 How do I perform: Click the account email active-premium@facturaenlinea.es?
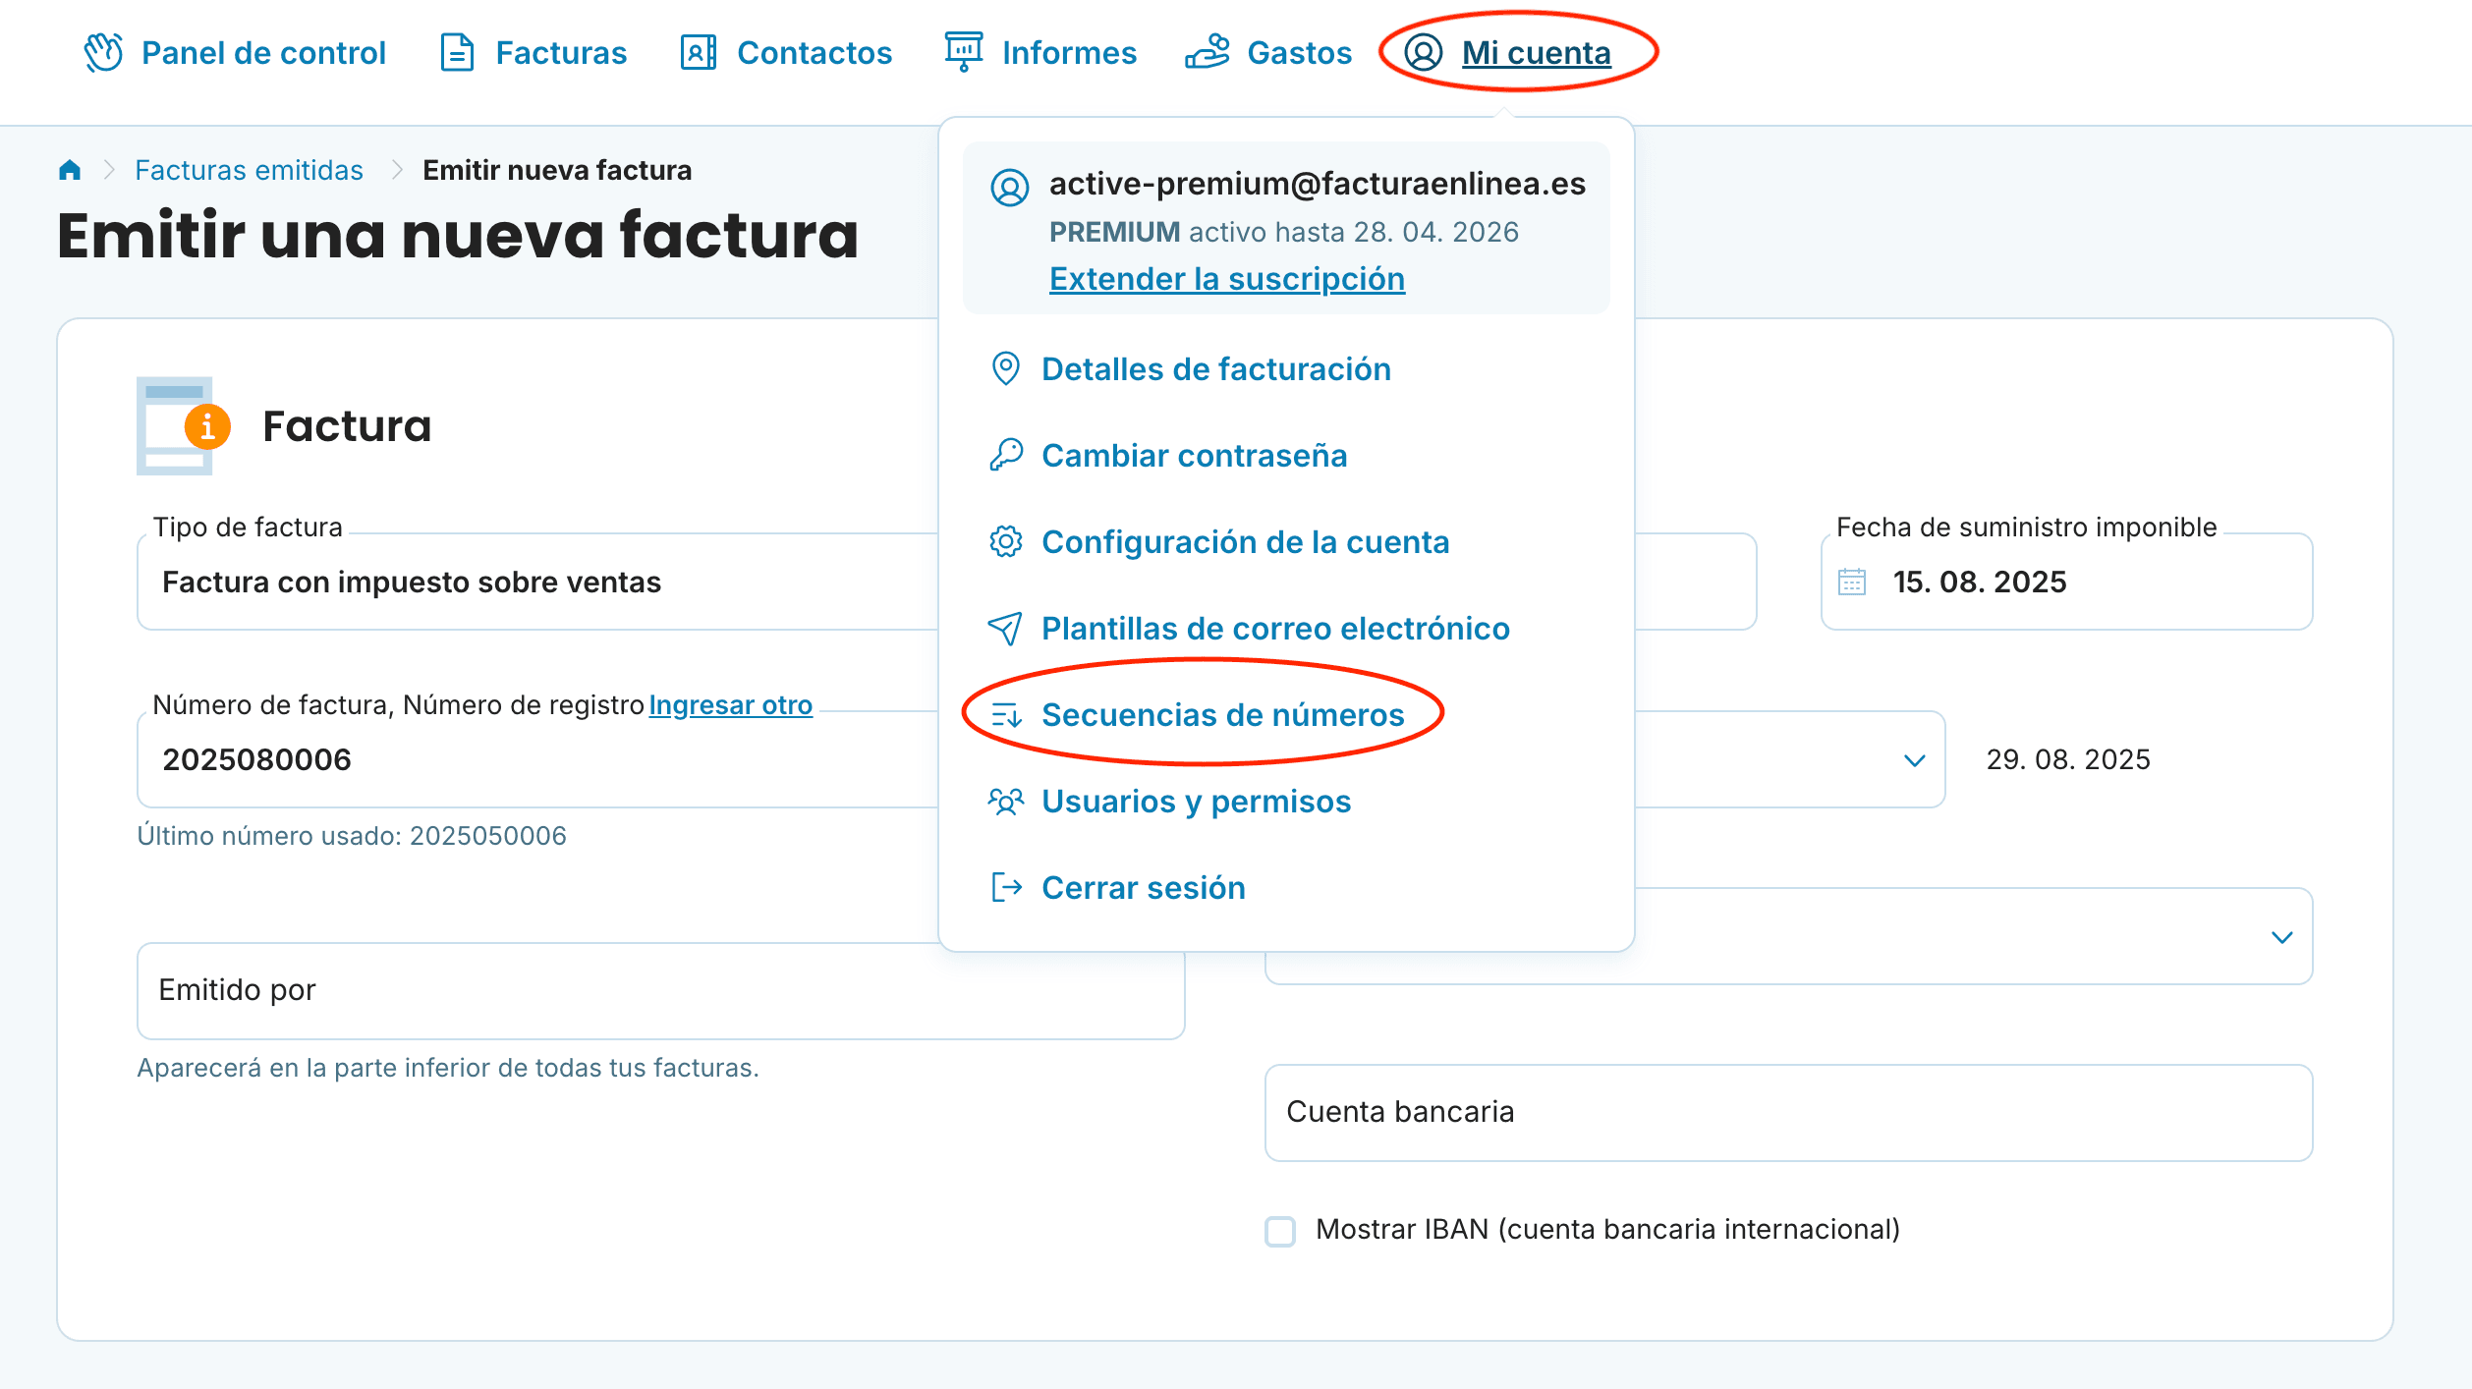coord(1318,184)
